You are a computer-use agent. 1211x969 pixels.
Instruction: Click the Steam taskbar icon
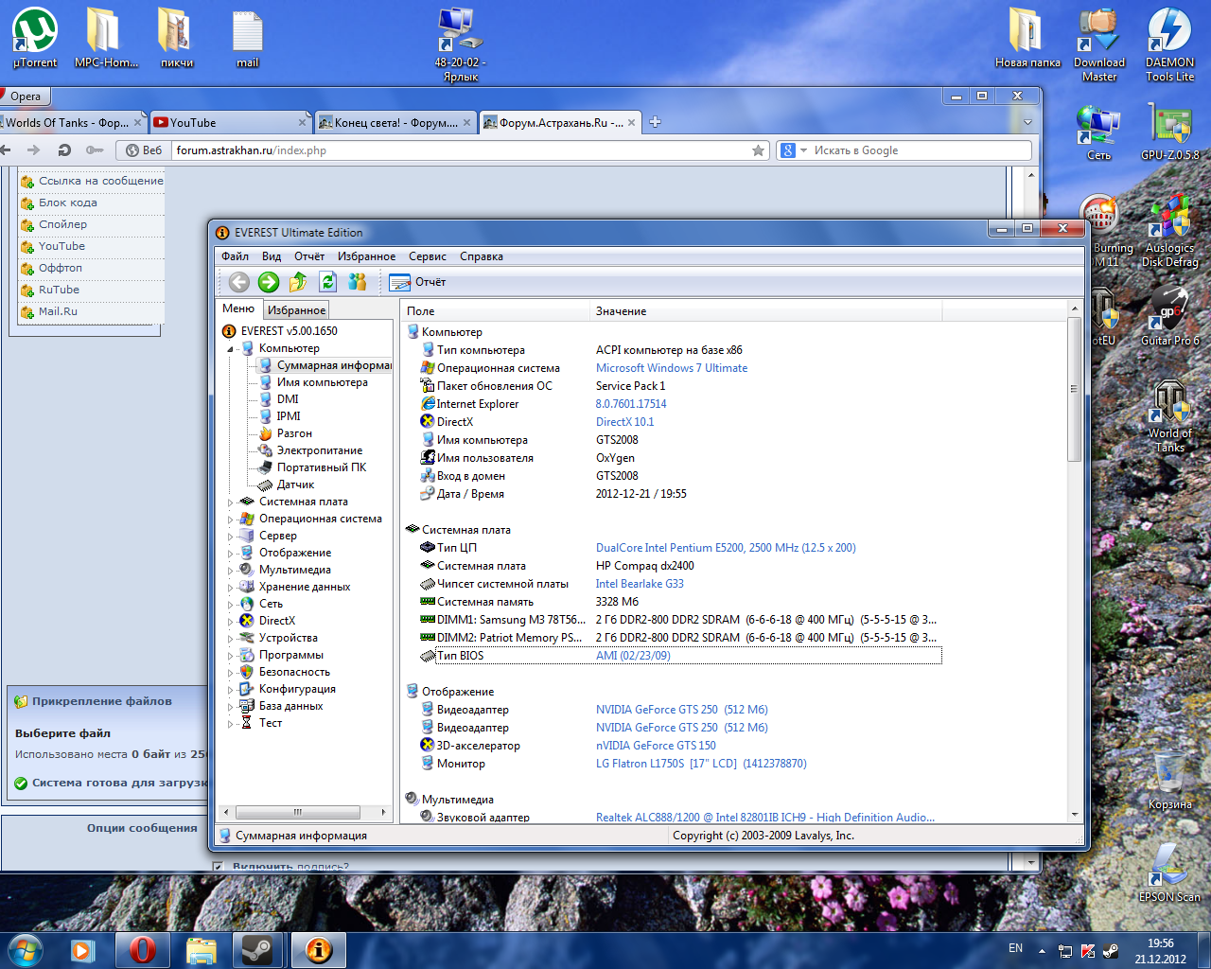(257, 949)
